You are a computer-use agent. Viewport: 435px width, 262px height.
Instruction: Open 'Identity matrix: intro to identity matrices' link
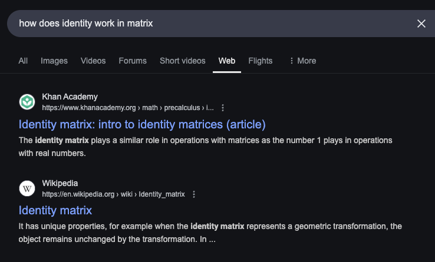142,124
